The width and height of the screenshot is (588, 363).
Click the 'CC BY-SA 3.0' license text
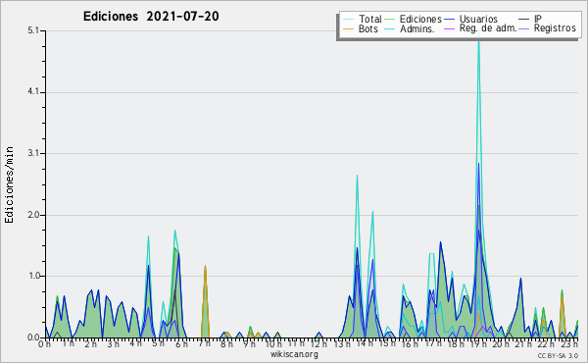(x=558, y=355)
